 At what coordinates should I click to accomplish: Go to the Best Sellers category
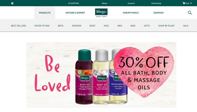click(x=19, y=26)
